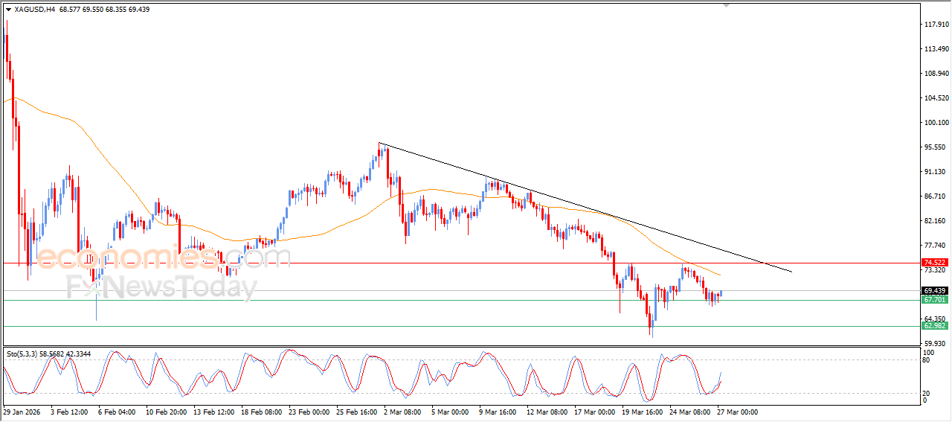Click the 3 Feb 12:00 date label

click(69, 412)
